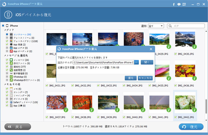
Task: Click the info badge on IMG_0430.JPG
Action: [194, 47]
